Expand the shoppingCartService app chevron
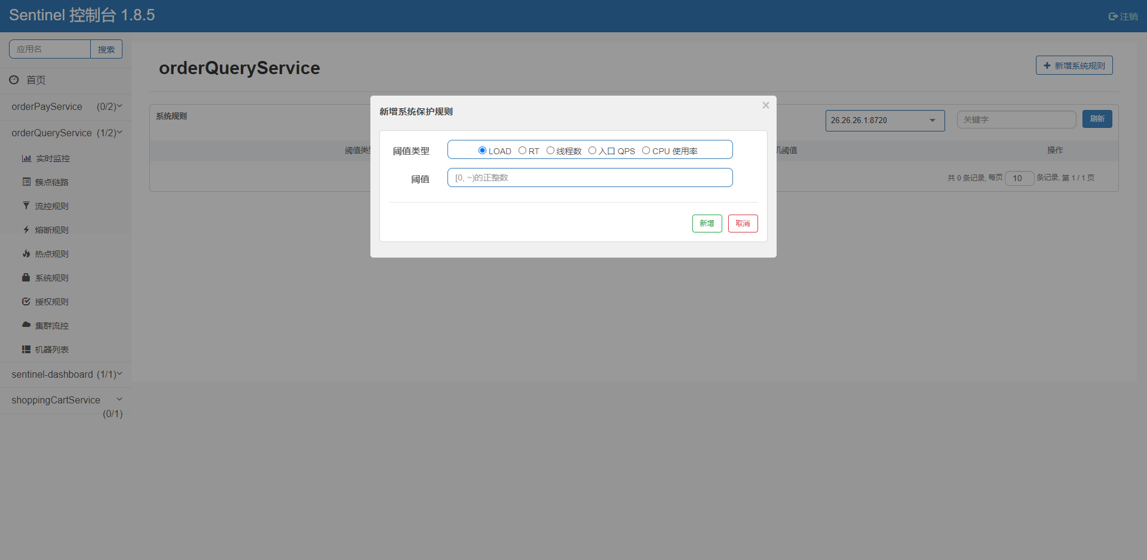Screen dimensions: 1147x560 click(x=119, y=399)
